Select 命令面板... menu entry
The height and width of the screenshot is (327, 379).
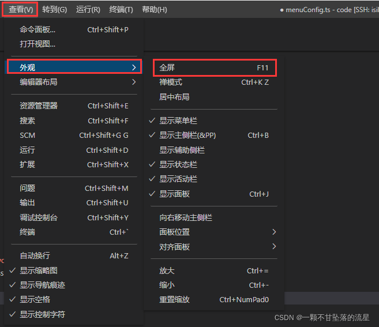point(74,30)
